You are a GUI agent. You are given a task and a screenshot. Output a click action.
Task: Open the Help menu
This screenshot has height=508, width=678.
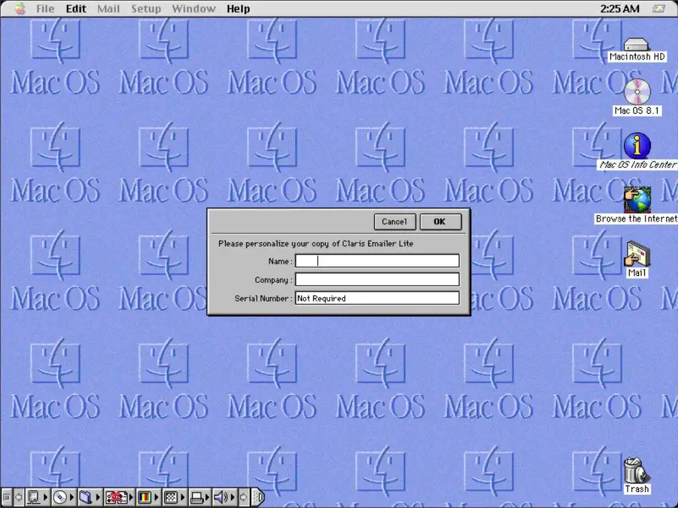[x=238, y=9]
